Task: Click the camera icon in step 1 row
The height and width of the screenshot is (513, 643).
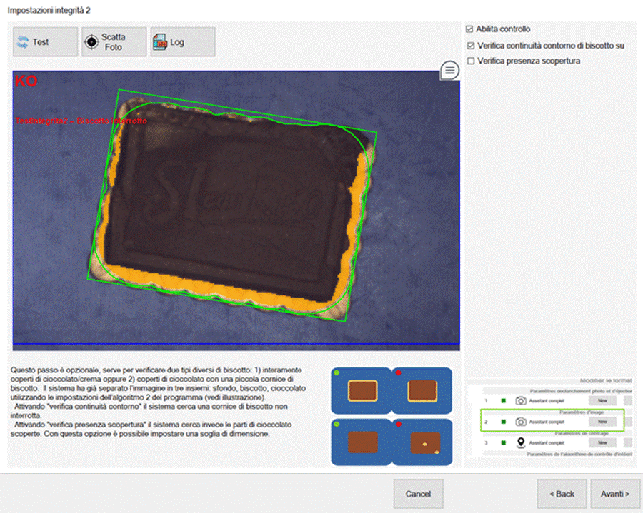Action: tap(521, 402)
